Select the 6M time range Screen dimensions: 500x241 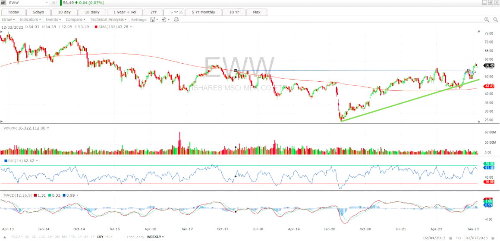coord(64,237)
